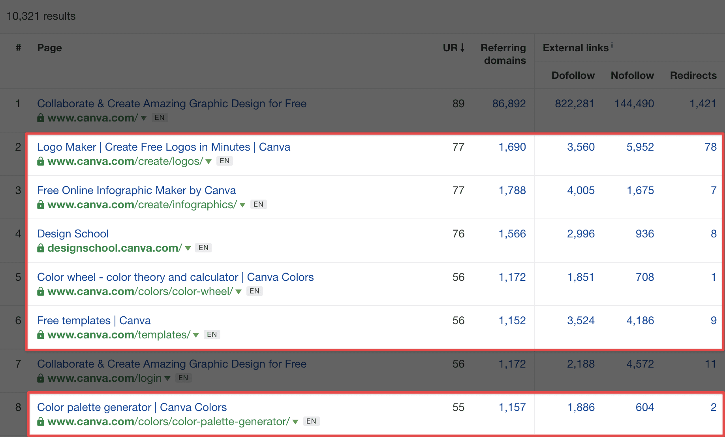The height and width of the screenshot is (437, 725).
Task: Click the lock icon beside color-palette-generator URL
Action: point(40,422)
